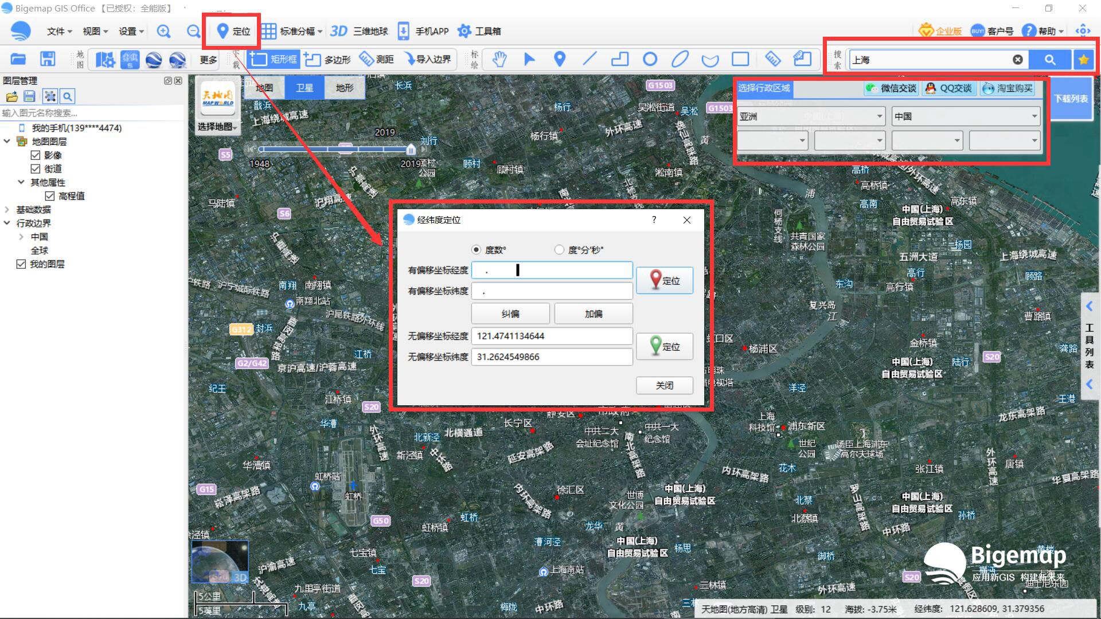This screenshot has width=1101, height=619.
Task: Uncheck the 街道 layer checkbox
Action: (x=36, y=169)
